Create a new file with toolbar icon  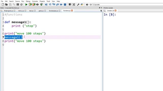3,5
